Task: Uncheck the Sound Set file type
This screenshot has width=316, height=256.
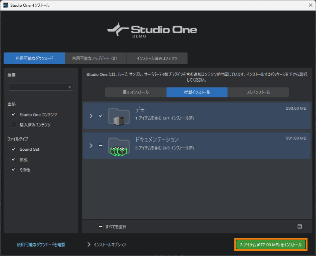Action: click(13, 149)
